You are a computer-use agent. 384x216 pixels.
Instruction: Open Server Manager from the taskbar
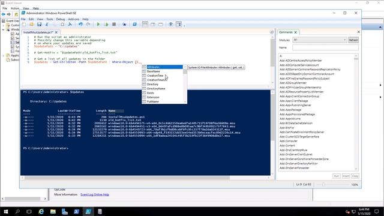tap(65, 211)
